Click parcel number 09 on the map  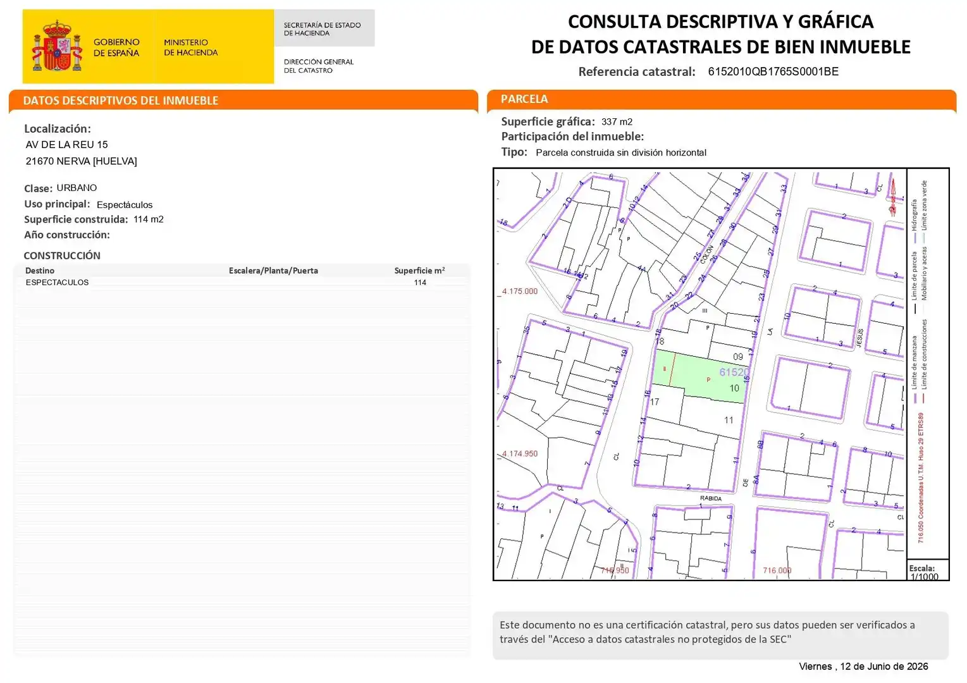[x=737, y=357]
